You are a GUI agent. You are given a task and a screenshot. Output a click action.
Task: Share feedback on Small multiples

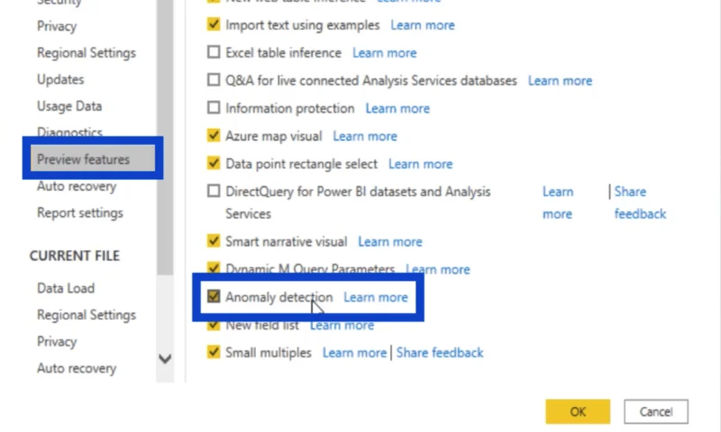440,353
